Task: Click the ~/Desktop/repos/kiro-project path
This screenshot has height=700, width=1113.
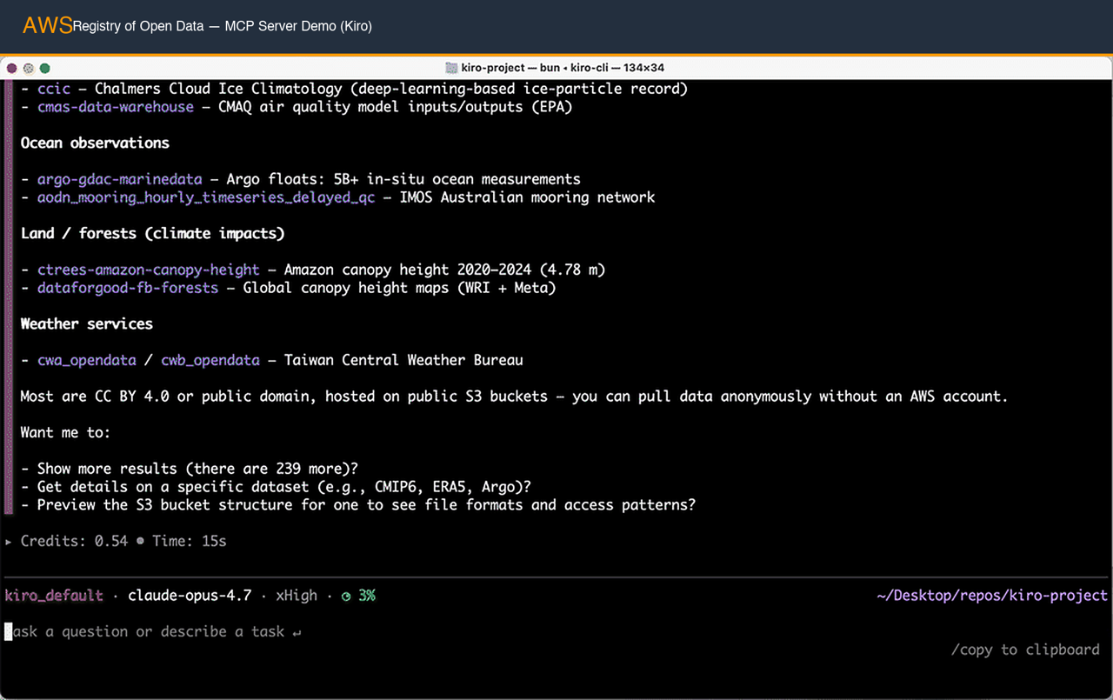Action: tap(992, 596)
